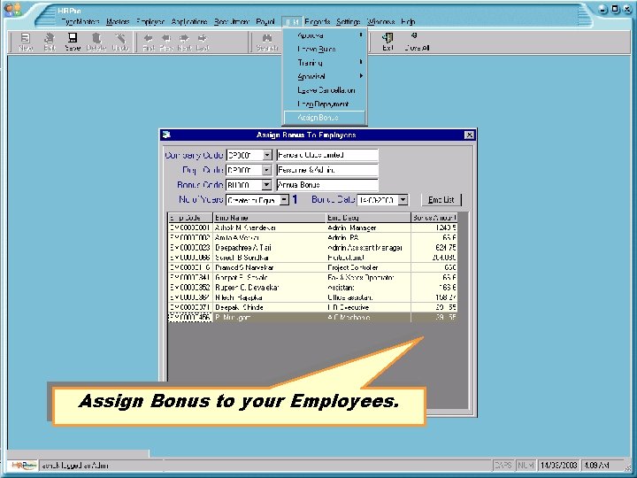The height and width of the screenshot is (478, 637).
Task: Open the Company Code dropdown
Action: click(267, 155)
